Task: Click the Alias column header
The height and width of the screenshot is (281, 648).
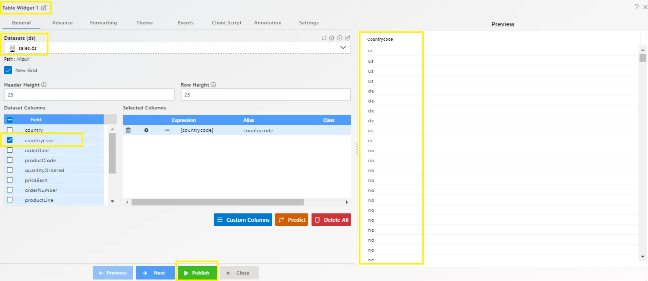Action: coord(249,120)
